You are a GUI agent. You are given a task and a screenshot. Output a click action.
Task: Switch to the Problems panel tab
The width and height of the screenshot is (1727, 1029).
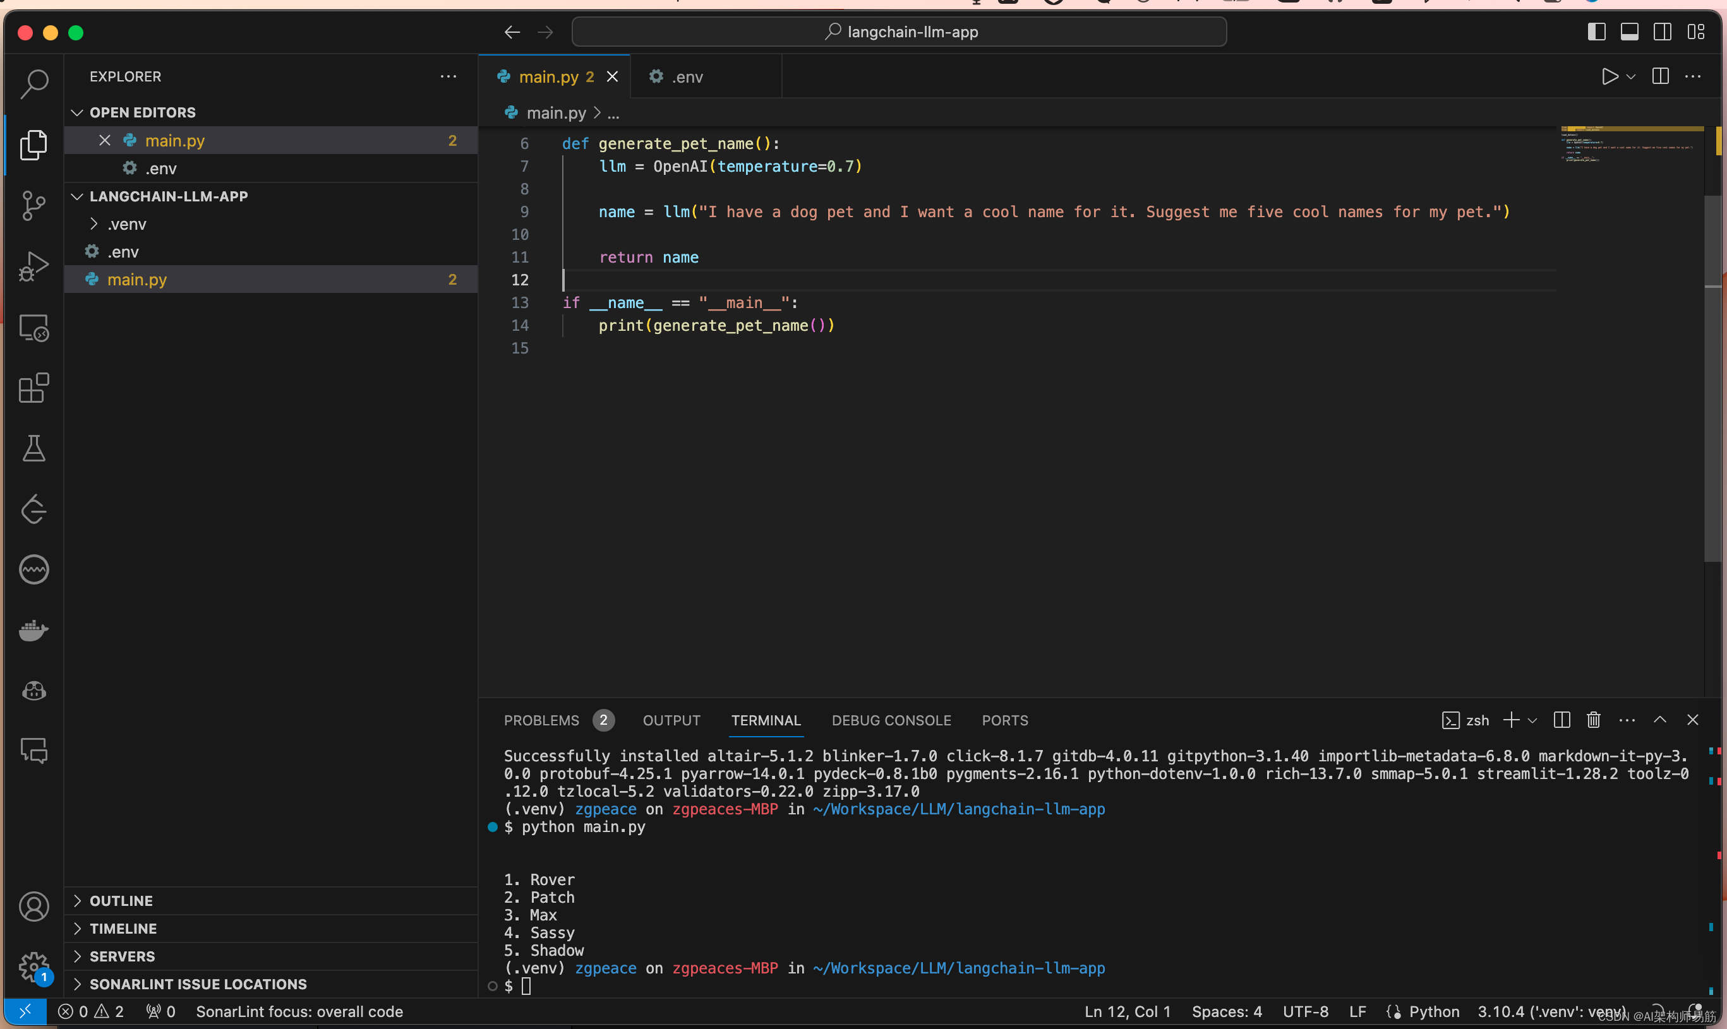558,720
